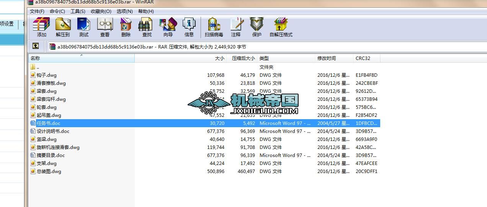Click the Add (添加) toolbar icon

41,24
